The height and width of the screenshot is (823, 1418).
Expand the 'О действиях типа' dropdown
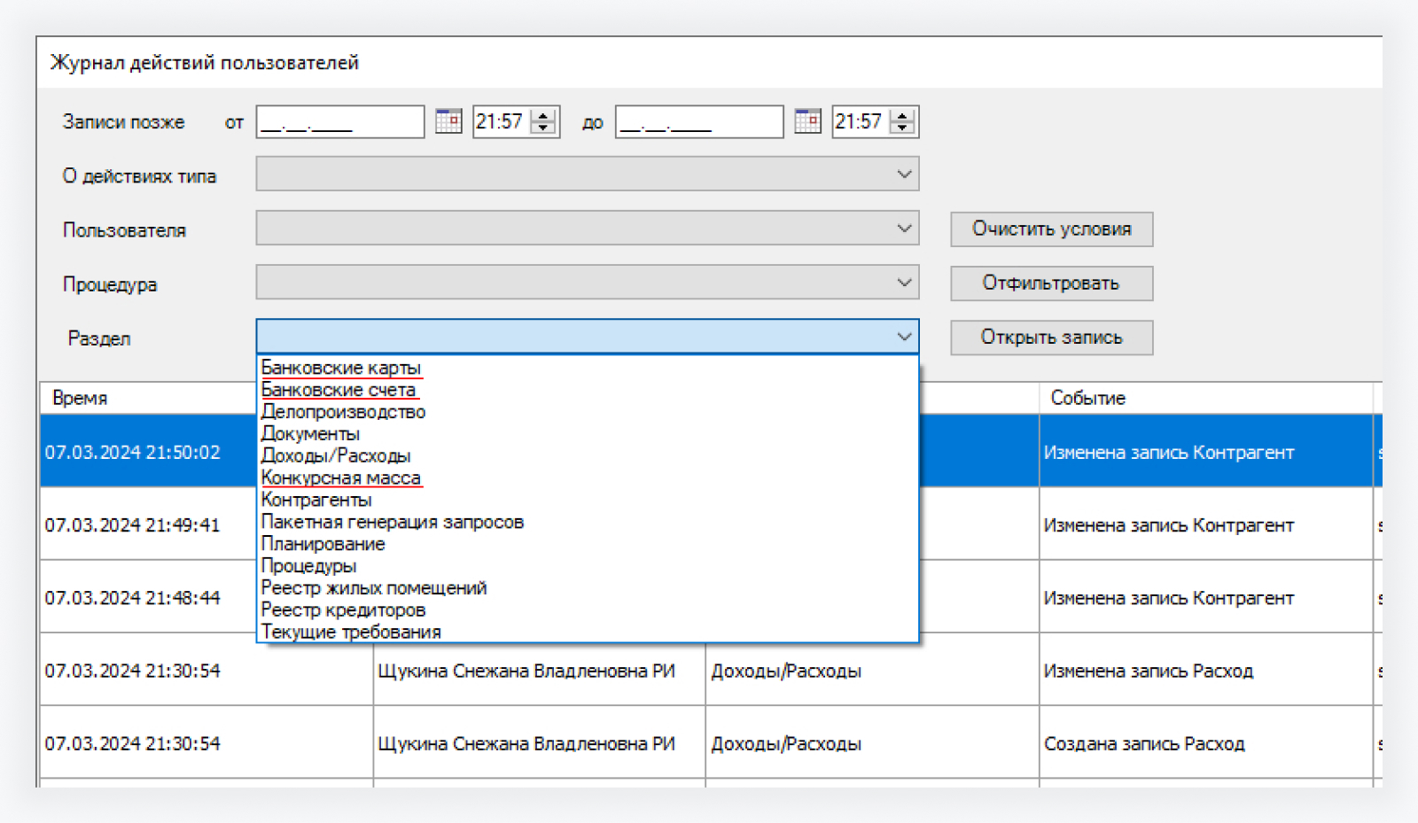(x=904, y=175)
